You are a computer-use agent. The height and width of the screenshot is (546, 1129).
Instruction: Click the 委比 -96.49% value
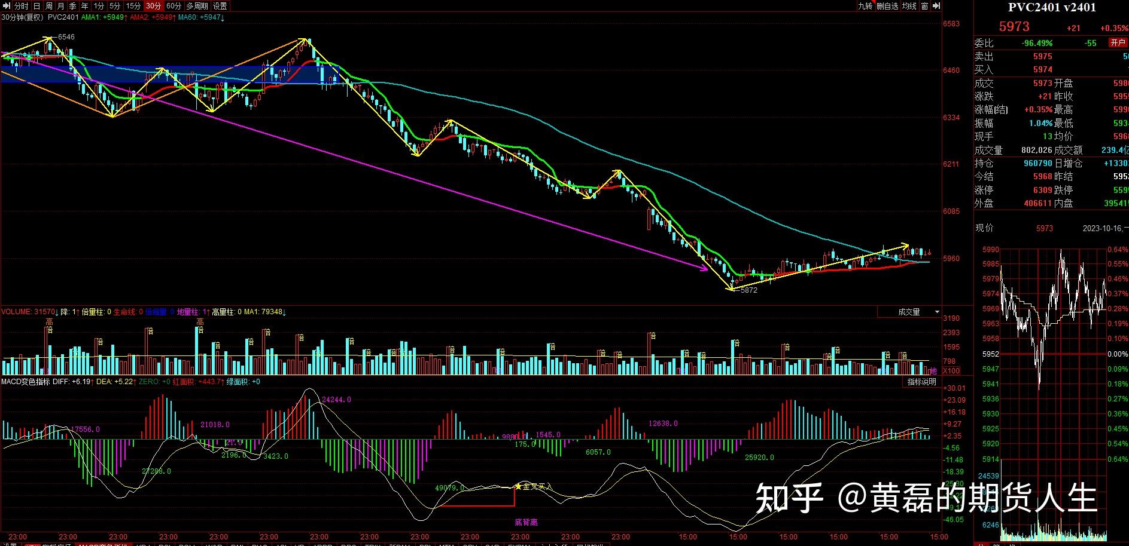[x=1037, y=43]
